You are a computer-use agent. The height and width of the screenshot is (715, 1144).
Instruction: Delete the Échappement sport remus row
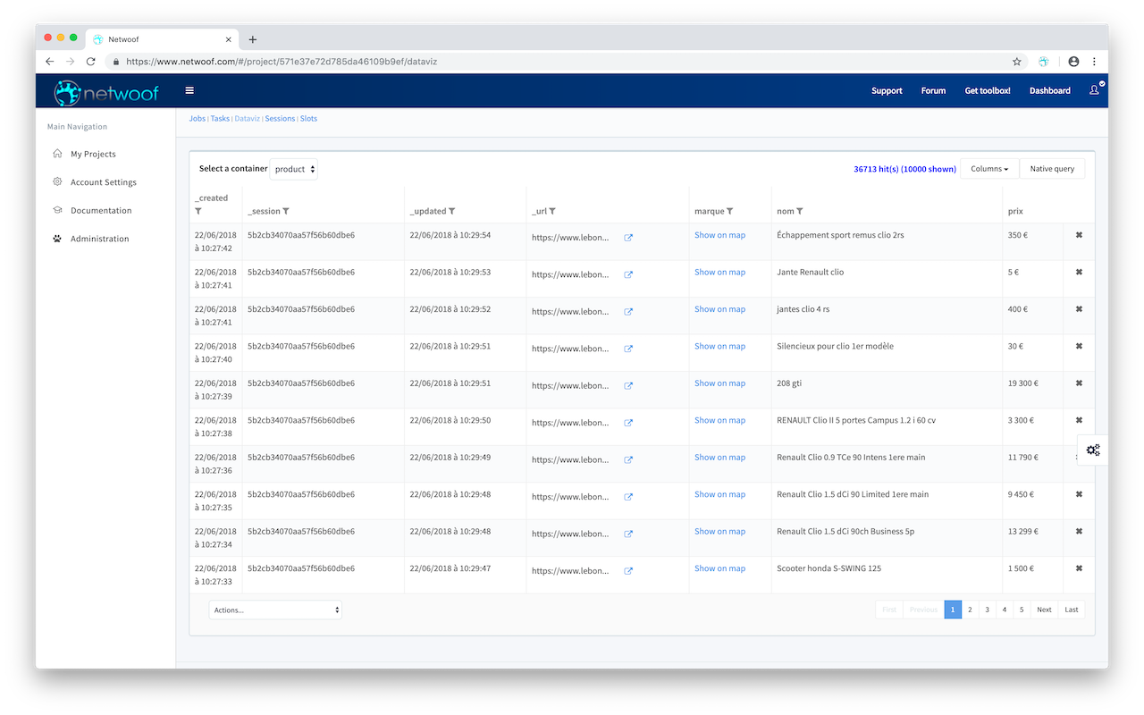point(1079,235)
